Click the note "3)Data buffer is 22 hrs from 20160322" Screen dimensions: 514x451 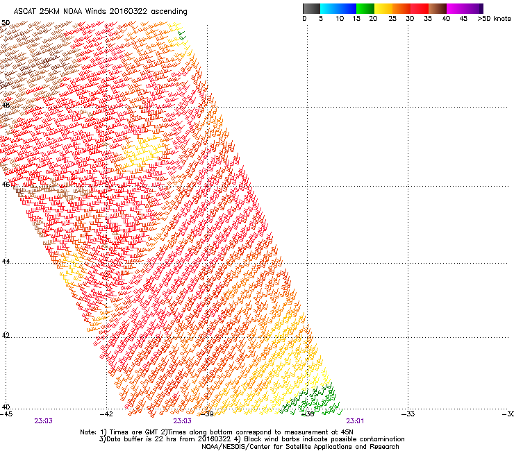coord(165,439)
